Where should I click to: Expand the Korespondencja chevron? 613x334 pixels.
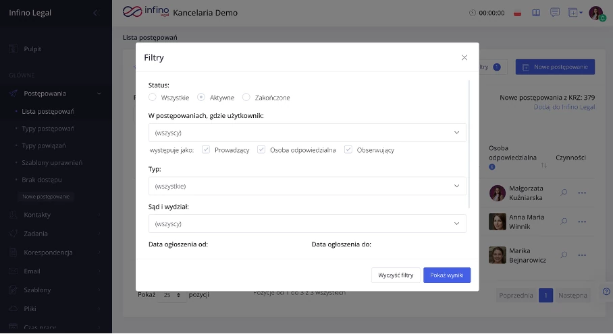99,253
